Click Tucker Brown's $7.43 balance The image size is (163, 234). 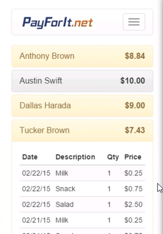(x=135, y=130)
